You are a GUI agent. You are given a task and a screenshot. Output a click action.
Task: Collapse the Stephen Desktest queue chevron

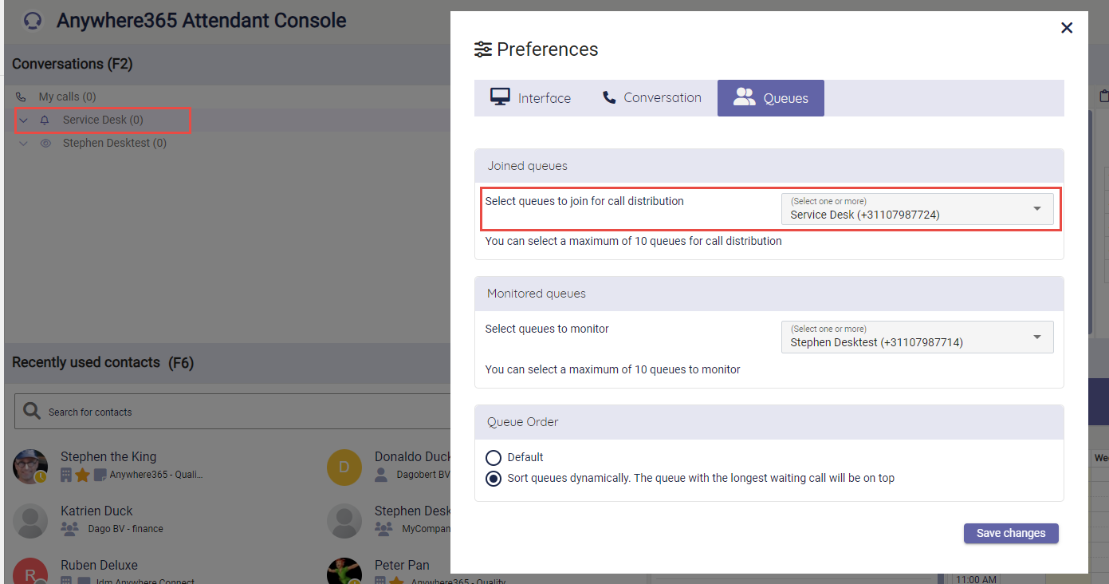click(23, 144)
